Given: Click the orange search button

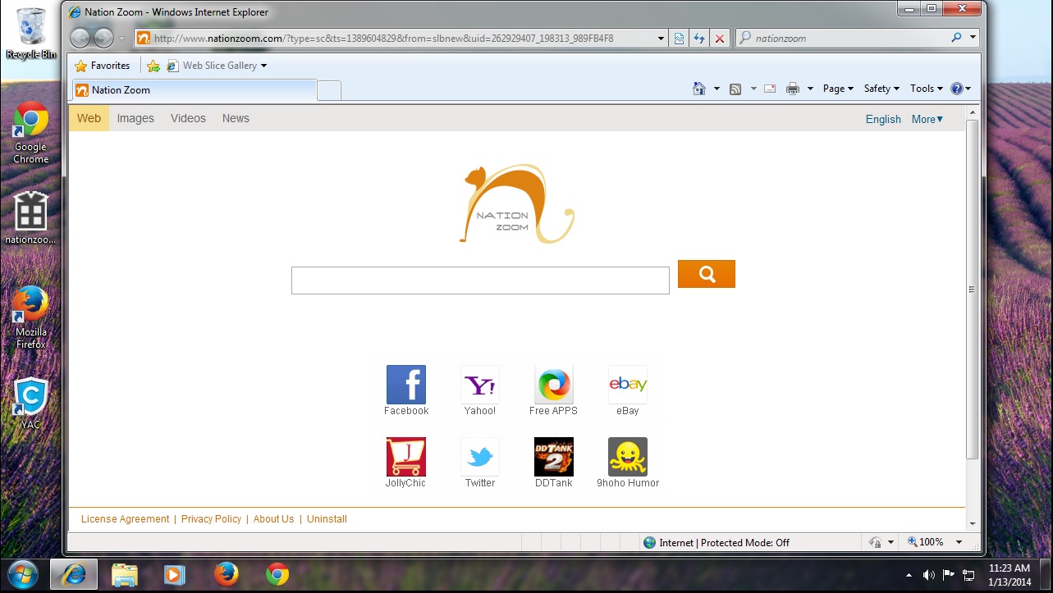Looking at the screenshot, I should pyautogui.click(x=707, y=274).
